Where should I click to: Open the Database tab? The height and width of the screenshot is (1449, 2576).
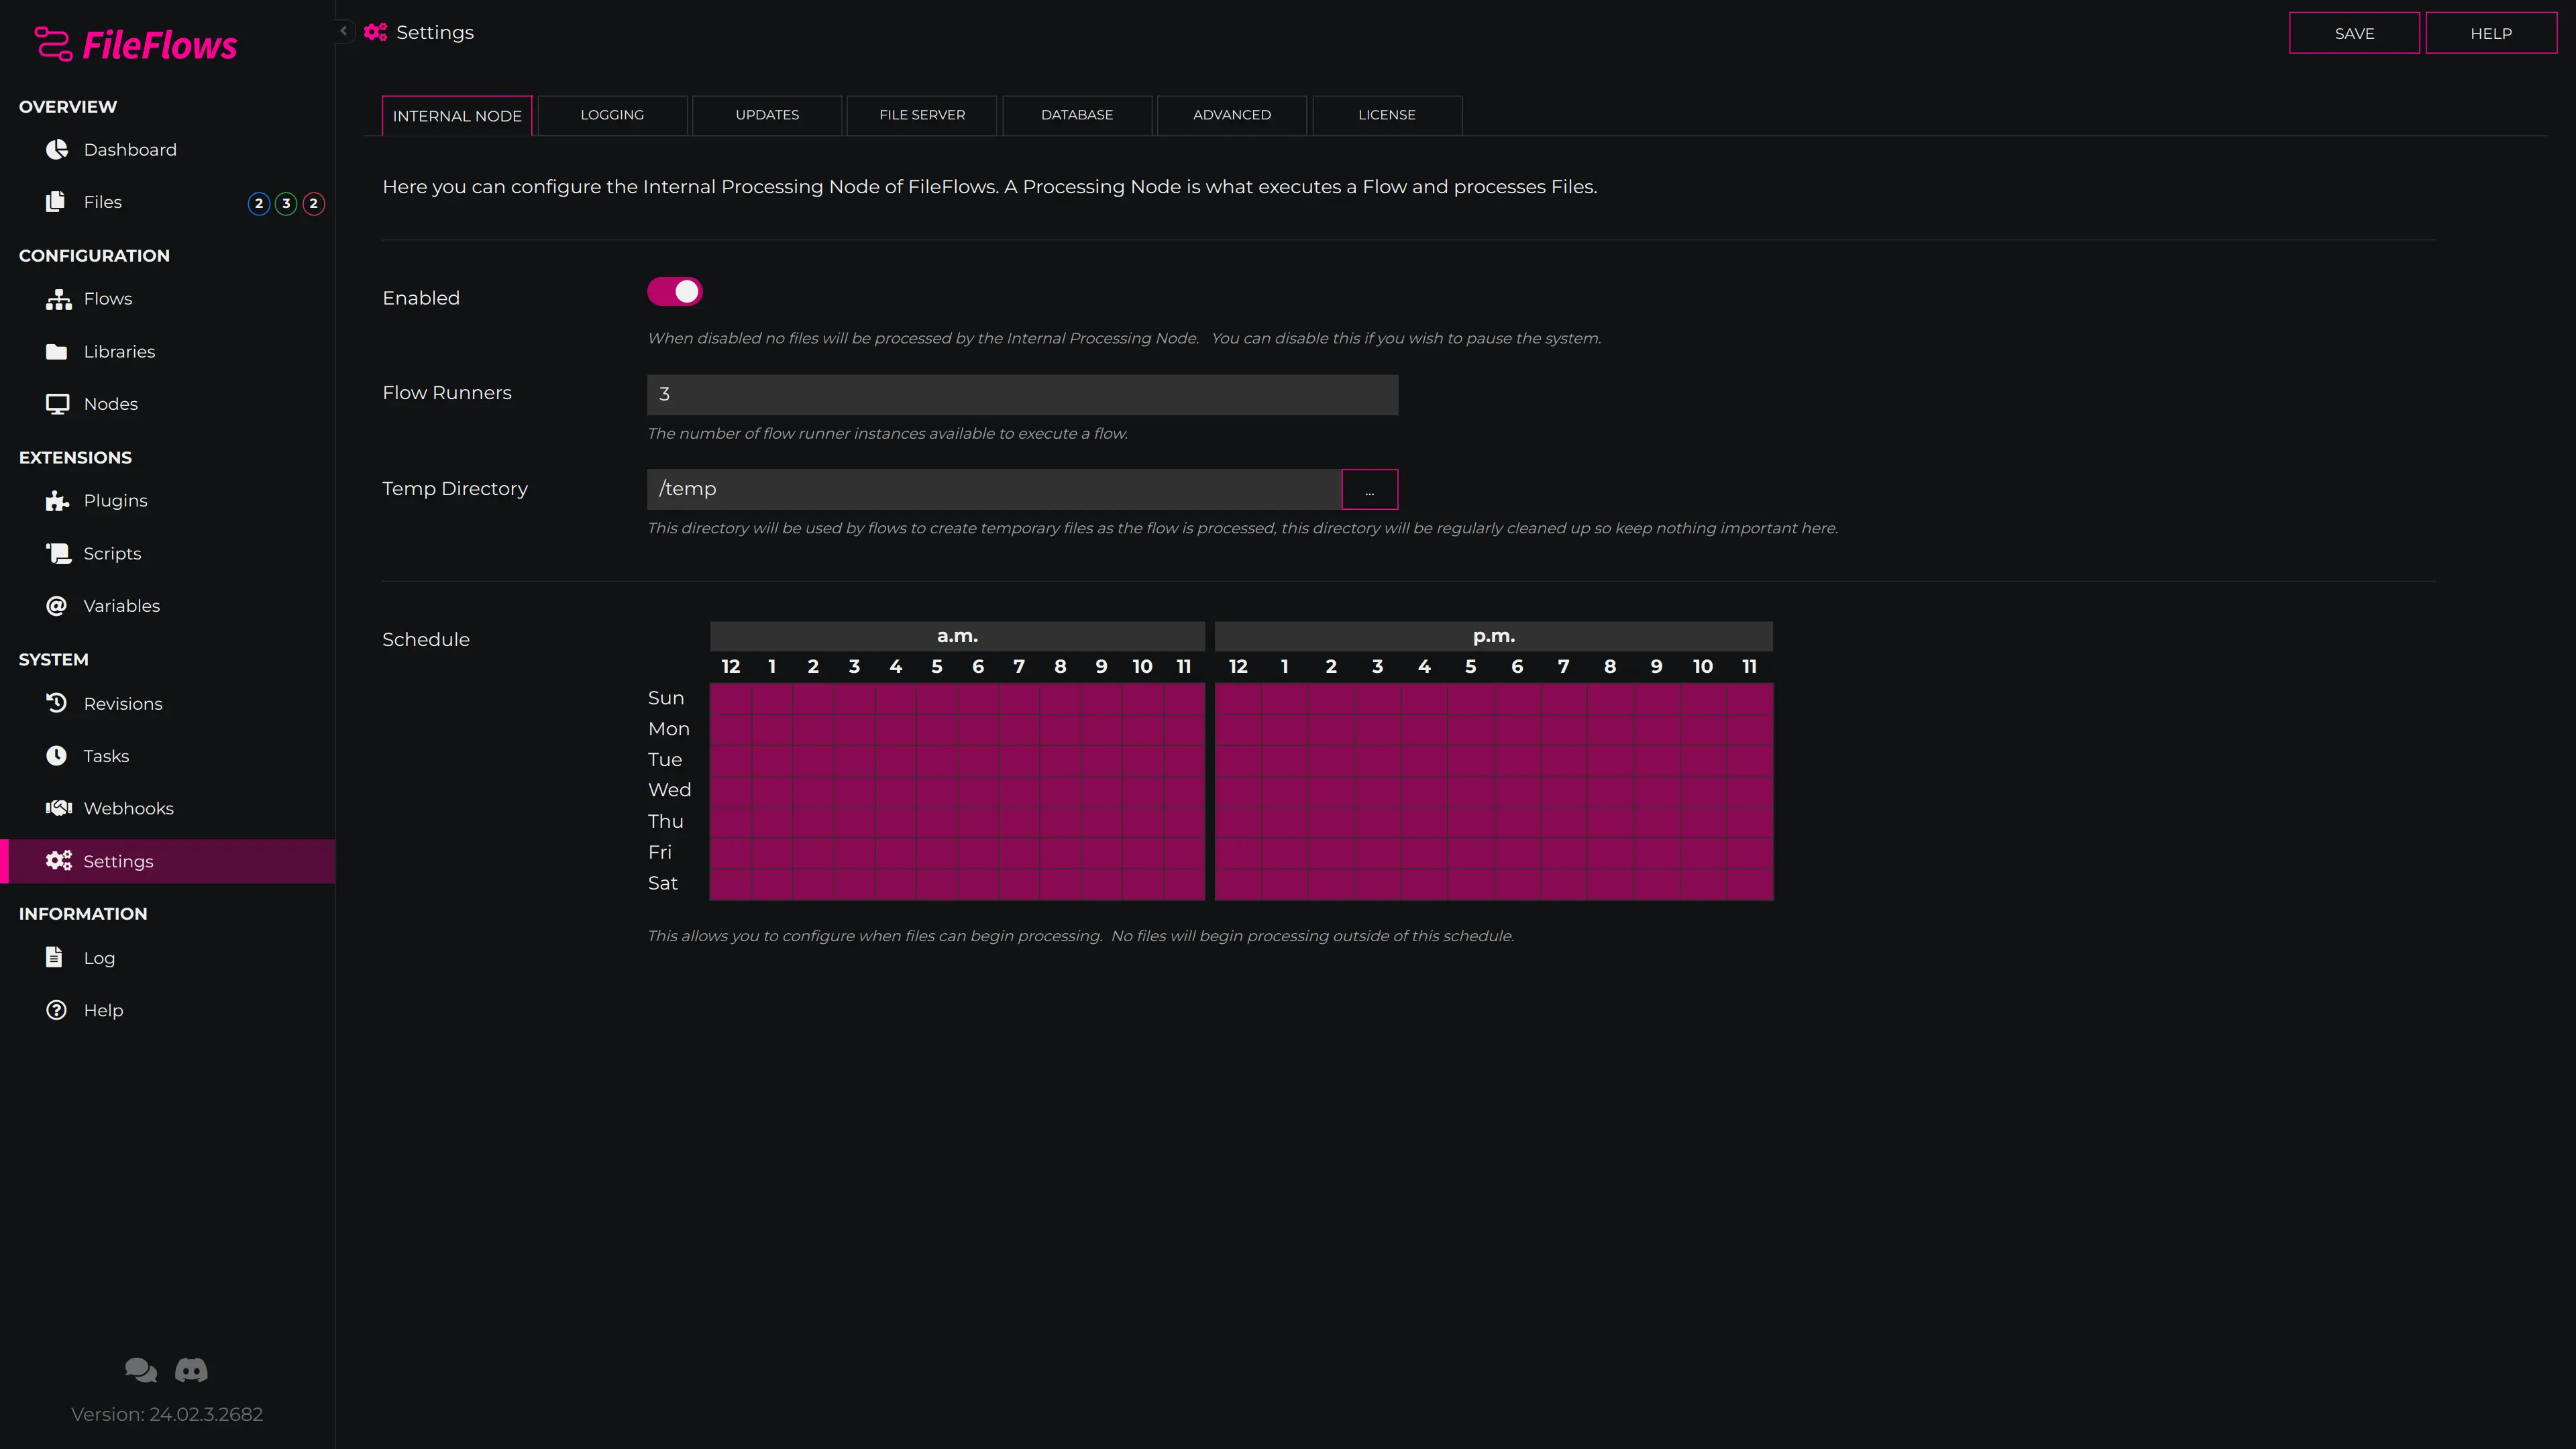pyautogui.click(x=1077, y=115)
